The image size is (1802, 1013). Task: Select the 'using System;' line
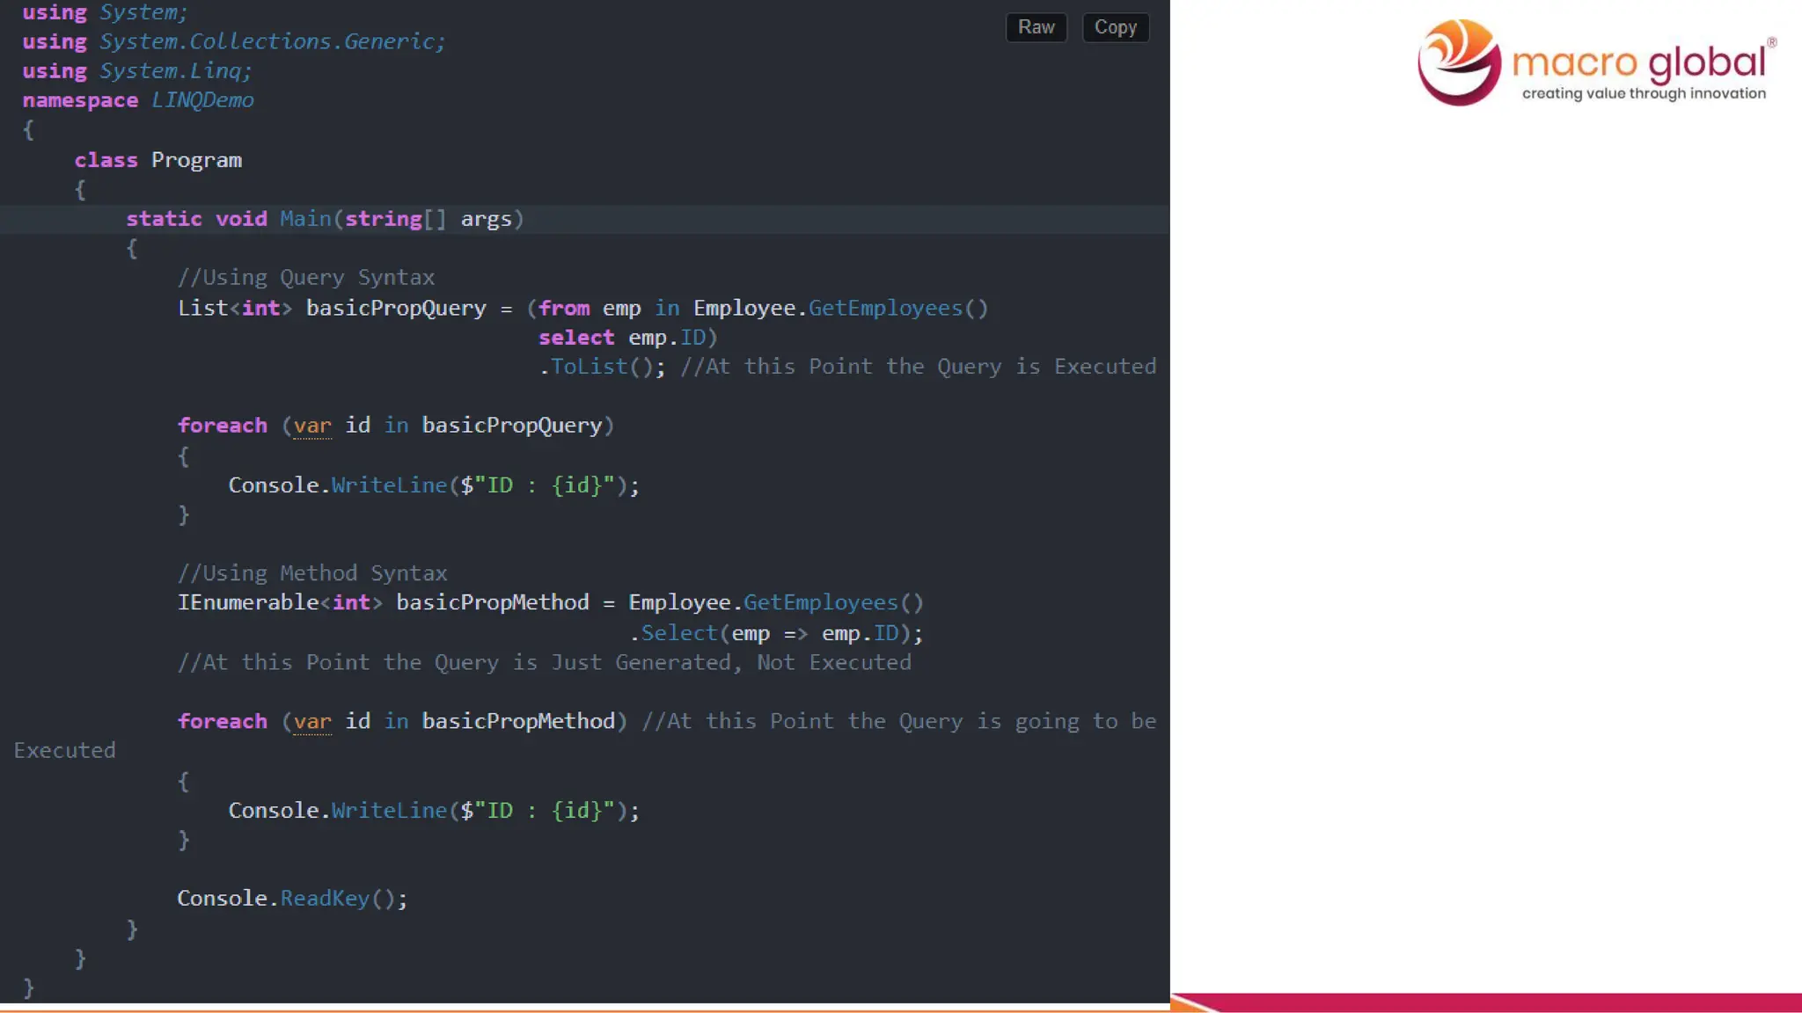[105, 12]
